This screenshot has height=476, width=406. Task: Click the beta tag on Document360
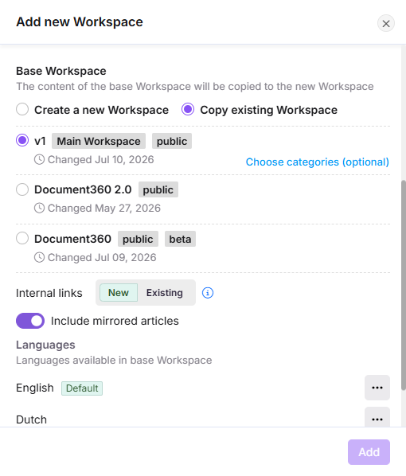[x=181, y=239]
